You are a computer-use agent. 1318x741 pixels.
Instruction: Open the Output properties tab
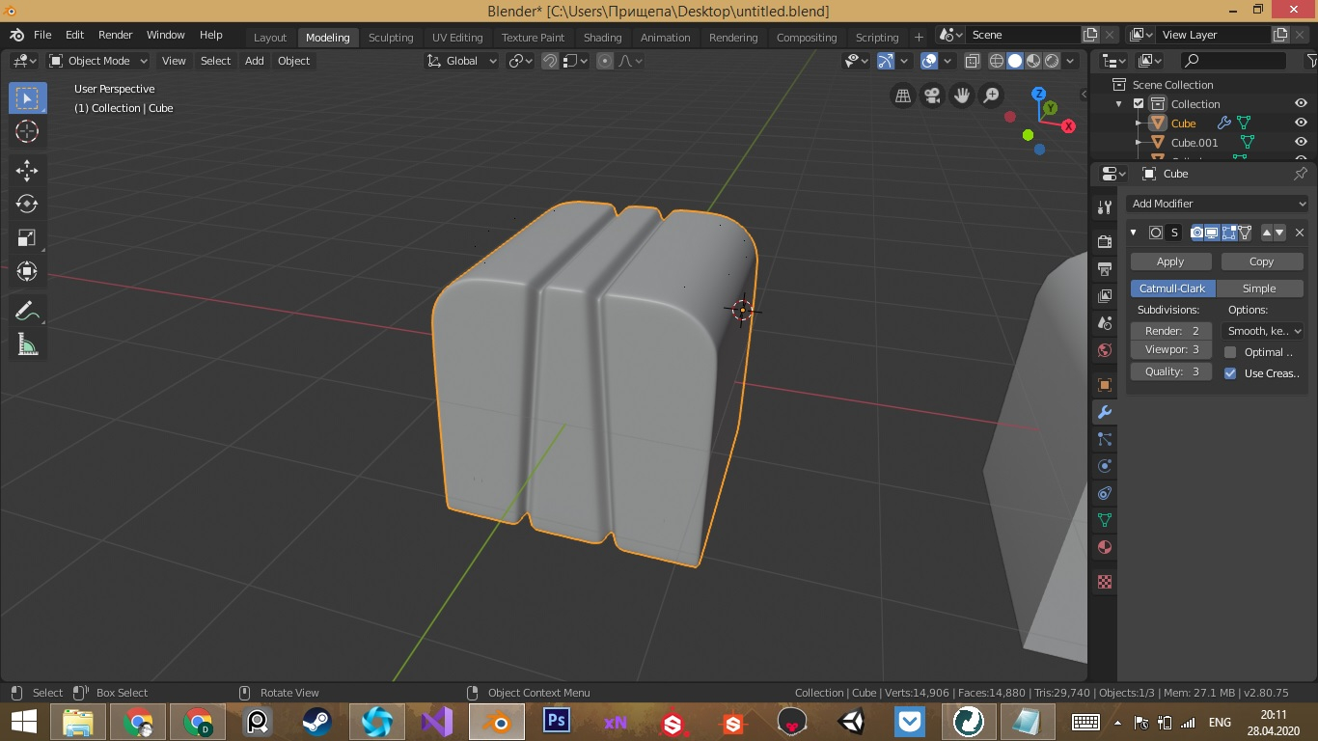click(x=1105, y=269)
